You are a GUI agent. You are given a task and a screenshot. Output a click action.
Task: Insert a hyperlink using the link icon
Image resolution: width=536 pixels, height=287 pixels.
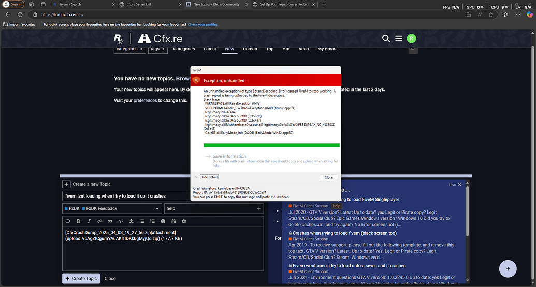coord(99,221)
